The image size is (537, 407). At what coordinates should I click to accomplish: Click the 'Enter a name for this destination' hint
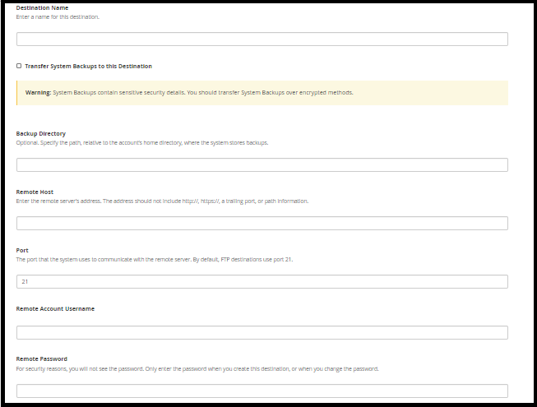pyautogui.click(x=58, y=16)
